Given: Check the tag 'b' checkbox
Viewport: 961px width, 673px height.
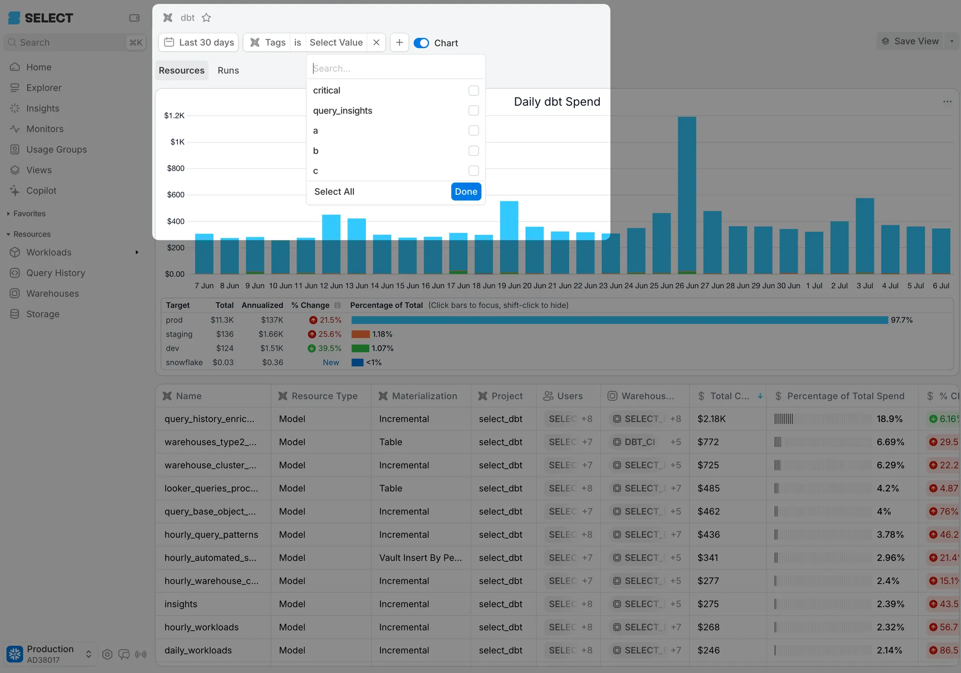Looking at the screenshot, I should pyautogui.click(x=473, y=151).
